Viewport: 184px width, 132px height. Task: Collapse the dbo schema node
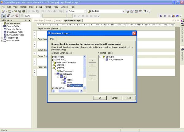pyautogui.click(x=58, y=77)
